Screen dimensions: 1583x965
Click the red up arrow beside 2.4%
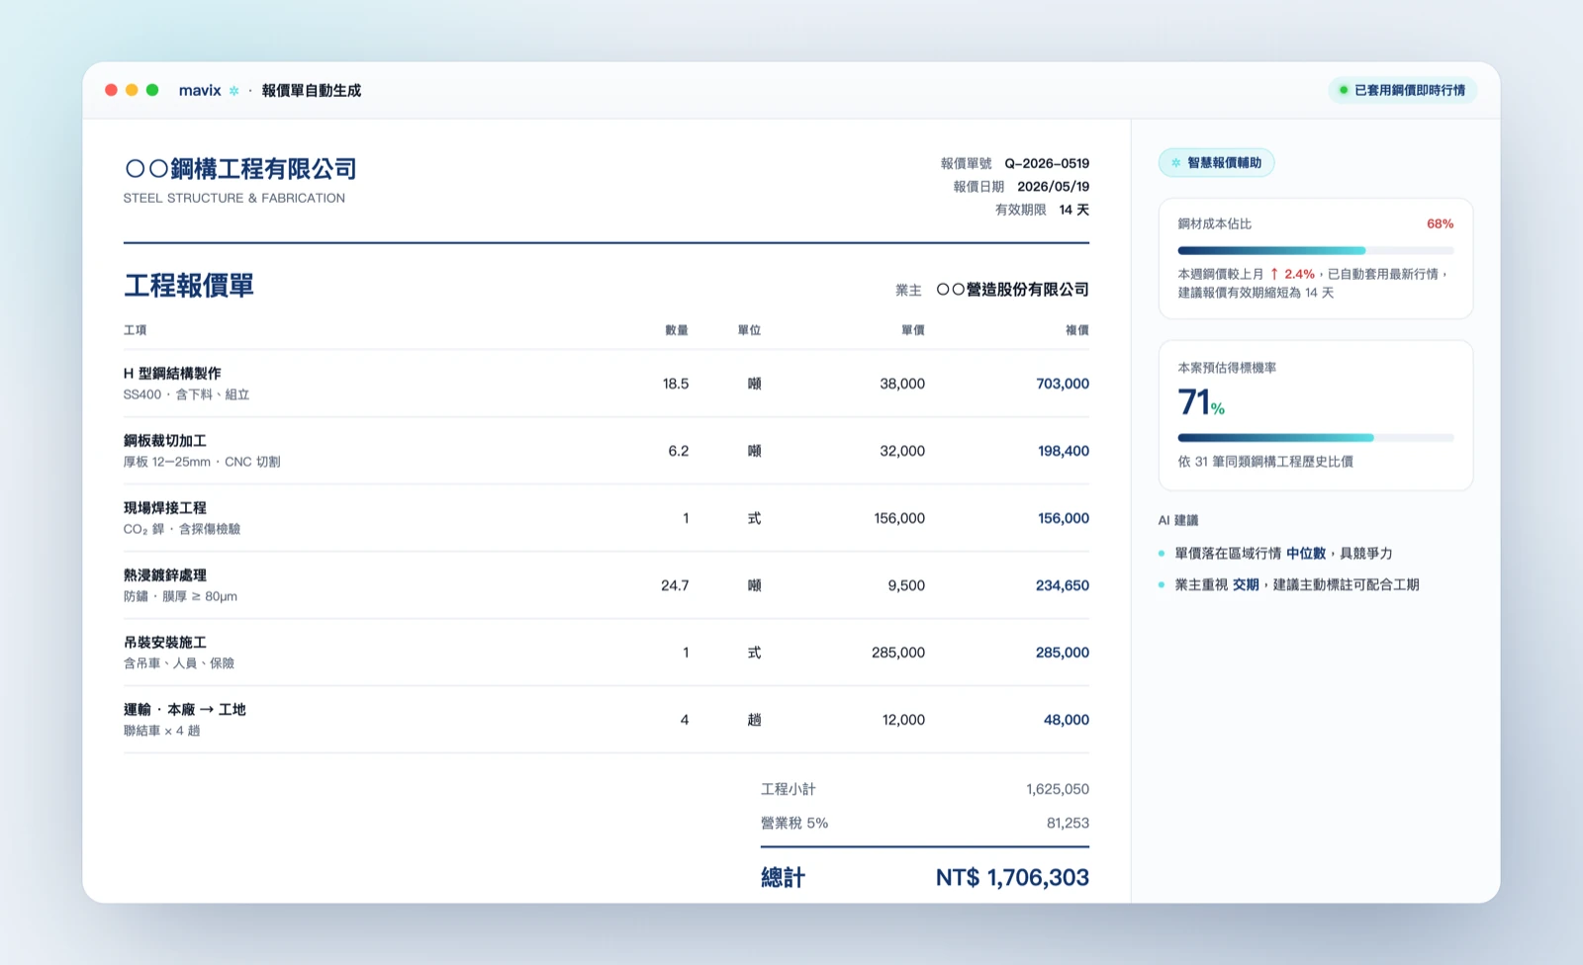[x=1274, y=274]
